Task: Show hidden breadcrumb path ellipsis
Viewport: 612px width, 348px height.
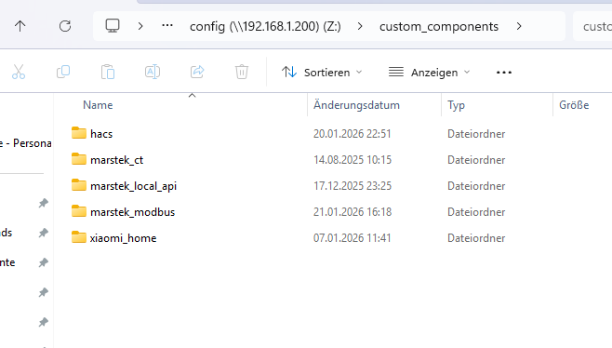Action: tap(167, 26)
